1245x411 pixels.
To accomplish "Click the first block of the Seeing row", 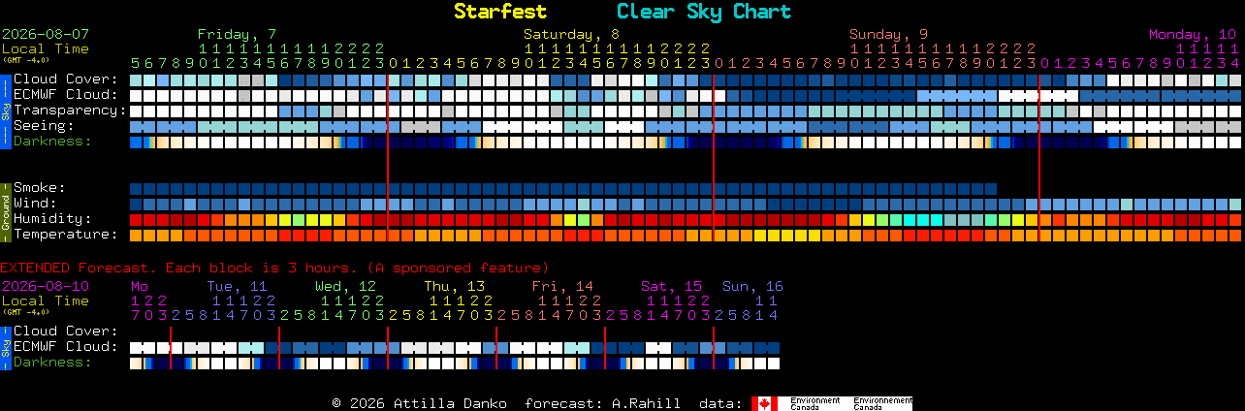I will point(136,126).
